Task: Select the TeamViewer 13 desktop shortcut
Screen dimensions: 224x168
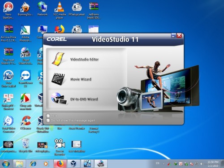Action: point(25,79)
